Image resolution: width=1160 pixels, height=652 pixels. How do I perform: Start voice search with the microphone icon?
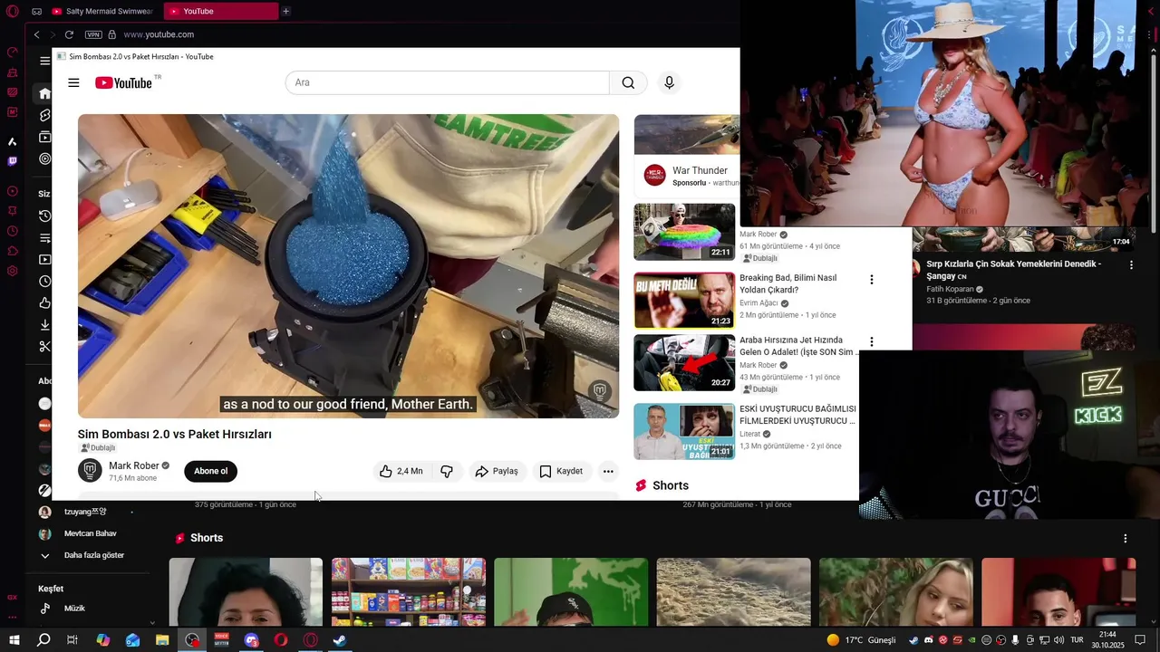coord(669,82)
